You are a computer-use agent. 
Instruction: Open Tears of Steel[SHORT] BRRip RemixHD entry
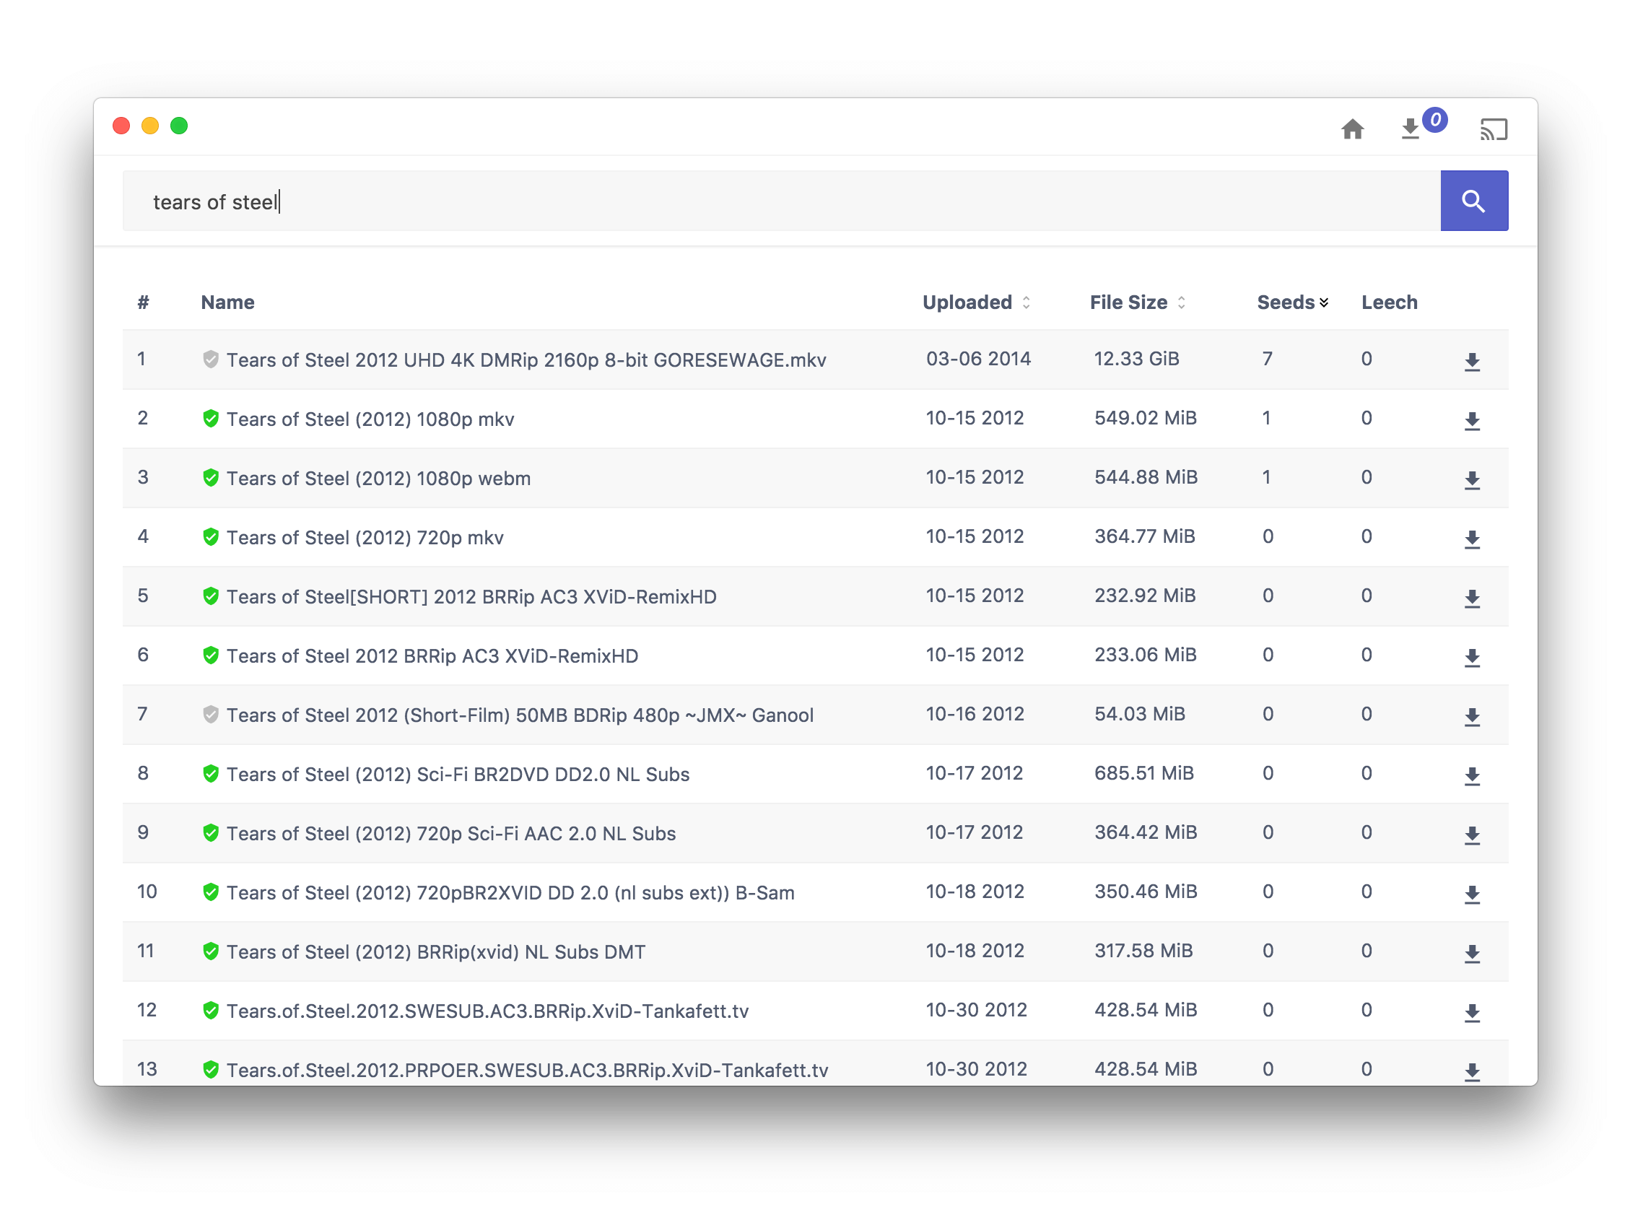click(471, 597)
